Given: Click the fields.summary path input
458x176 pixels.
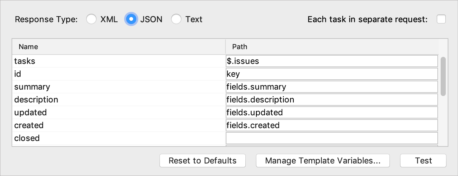Looking at the screenshot, I should coord(332,87).
